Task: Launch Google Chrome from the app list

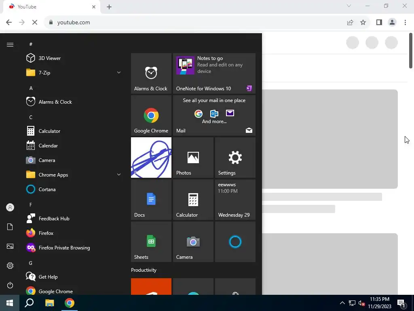Action: [74, 291]
